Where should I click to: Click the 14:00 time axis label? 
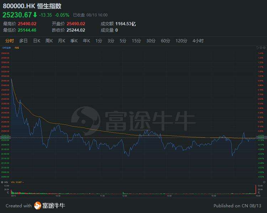[x=169, y=196]
